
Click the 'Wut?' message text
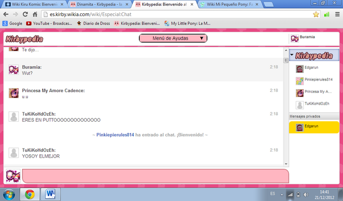(x=27, y=73)
